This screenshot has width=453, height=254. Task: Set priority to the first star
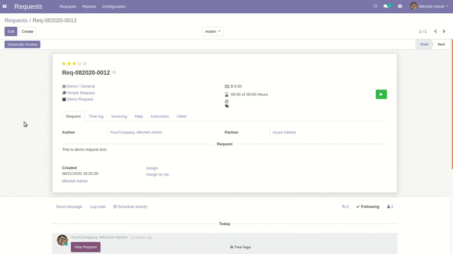tap(64, 63)
